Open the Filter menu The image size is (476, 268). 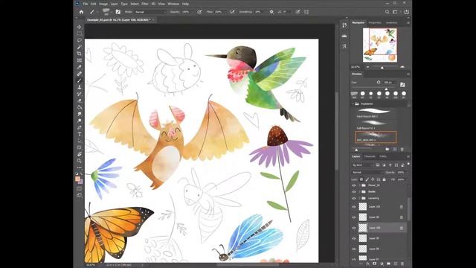[145, 4]
